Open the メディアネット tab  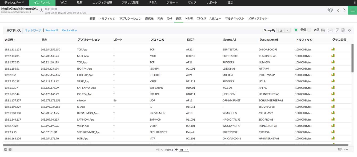point(258,19)
